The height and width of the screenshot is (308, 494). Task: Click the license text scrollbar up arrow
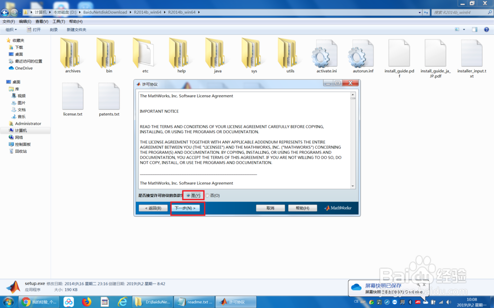tap(353, 95)
